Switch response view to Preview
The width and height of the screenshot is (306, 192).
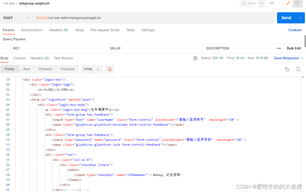45,69
